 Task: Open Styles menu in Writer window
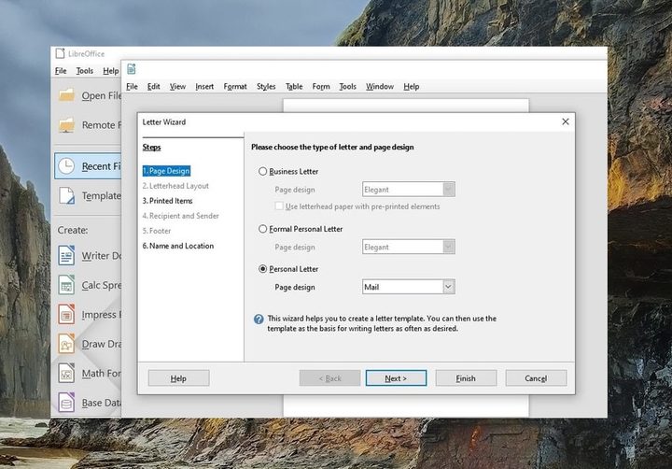[266, 86]
